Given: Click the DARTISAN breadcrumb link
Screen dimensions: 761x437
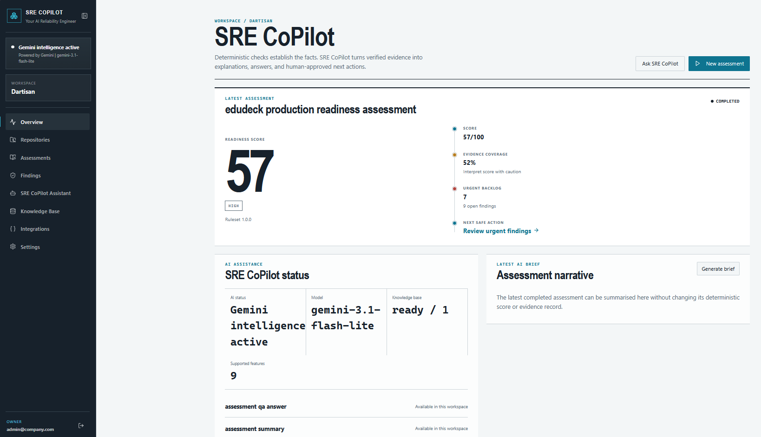Looking at the screenshot, I should point(261,21).
